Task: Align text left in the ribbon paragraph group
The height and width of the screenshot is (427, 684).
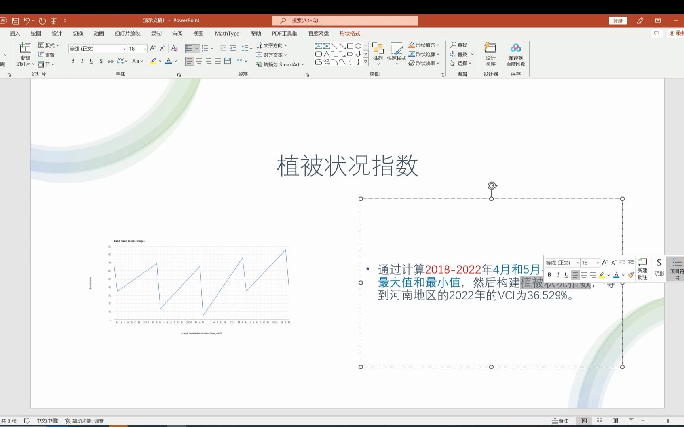Action: click(190, 61)
